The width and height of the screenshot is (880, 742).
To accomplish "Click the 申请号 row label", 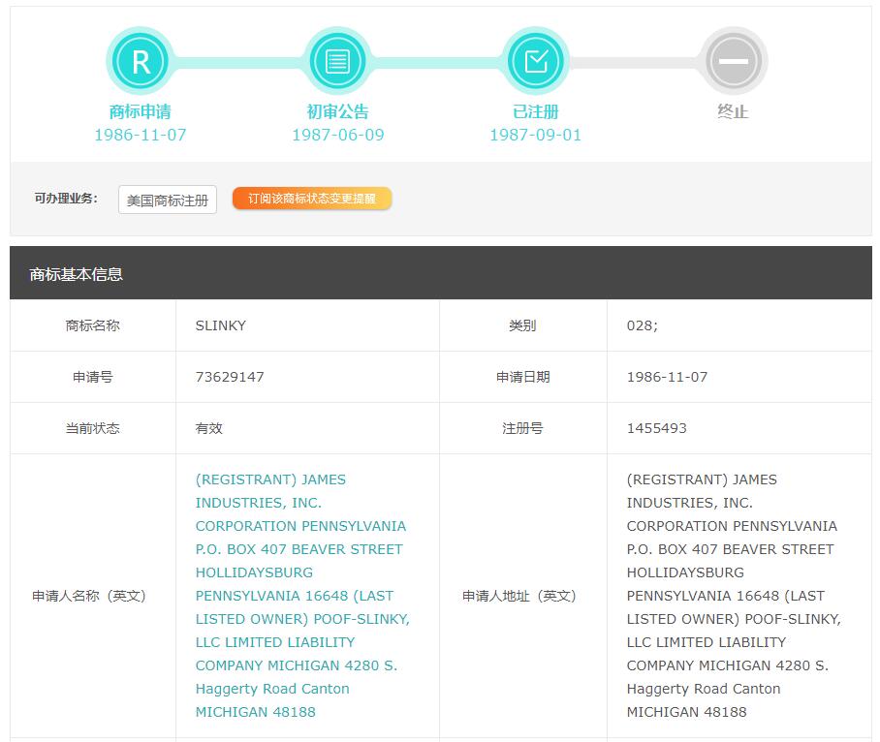I will point(93,377).
